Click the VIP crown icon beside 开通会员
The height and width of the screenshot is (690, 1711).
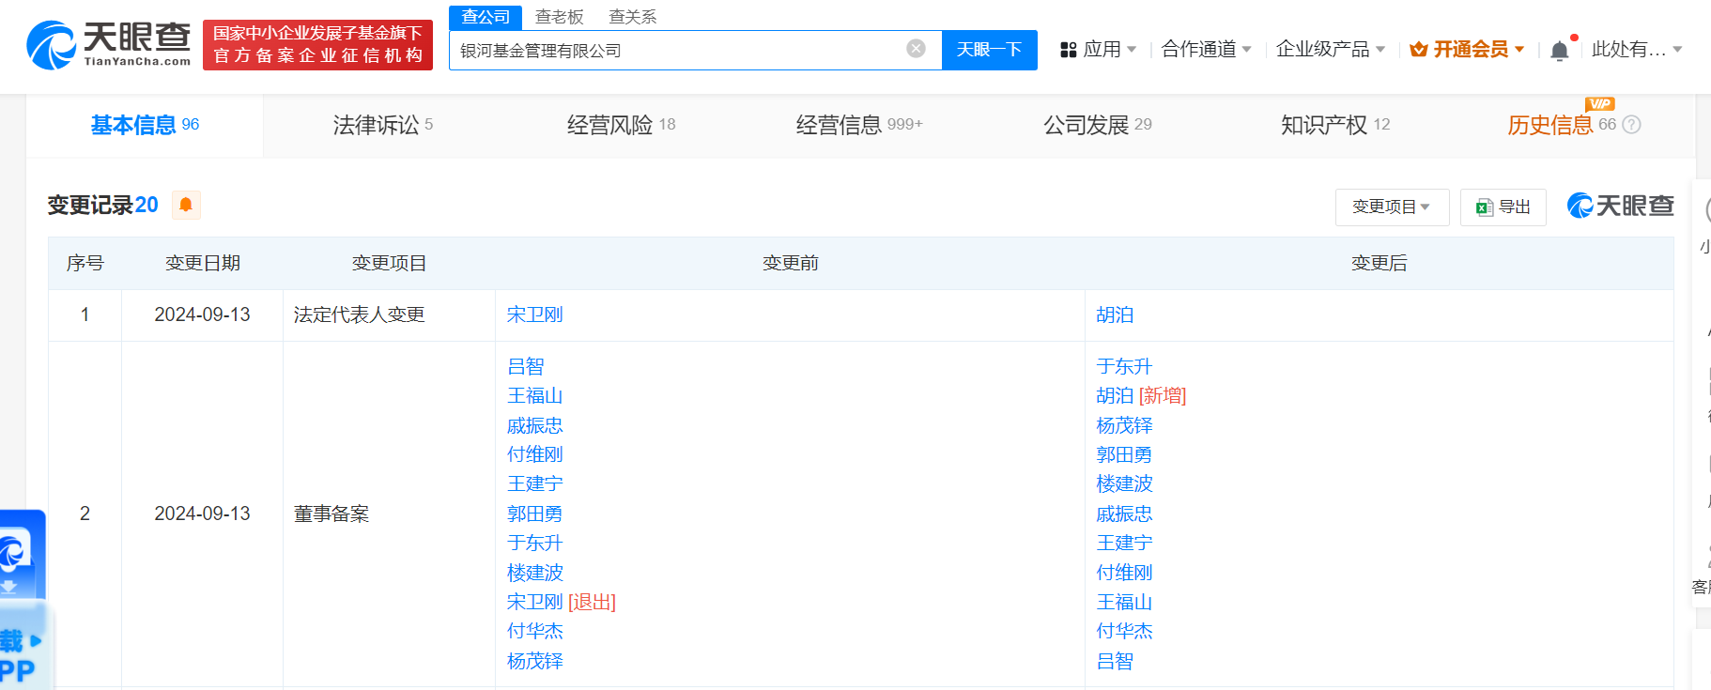click(x=1418, y=50)
